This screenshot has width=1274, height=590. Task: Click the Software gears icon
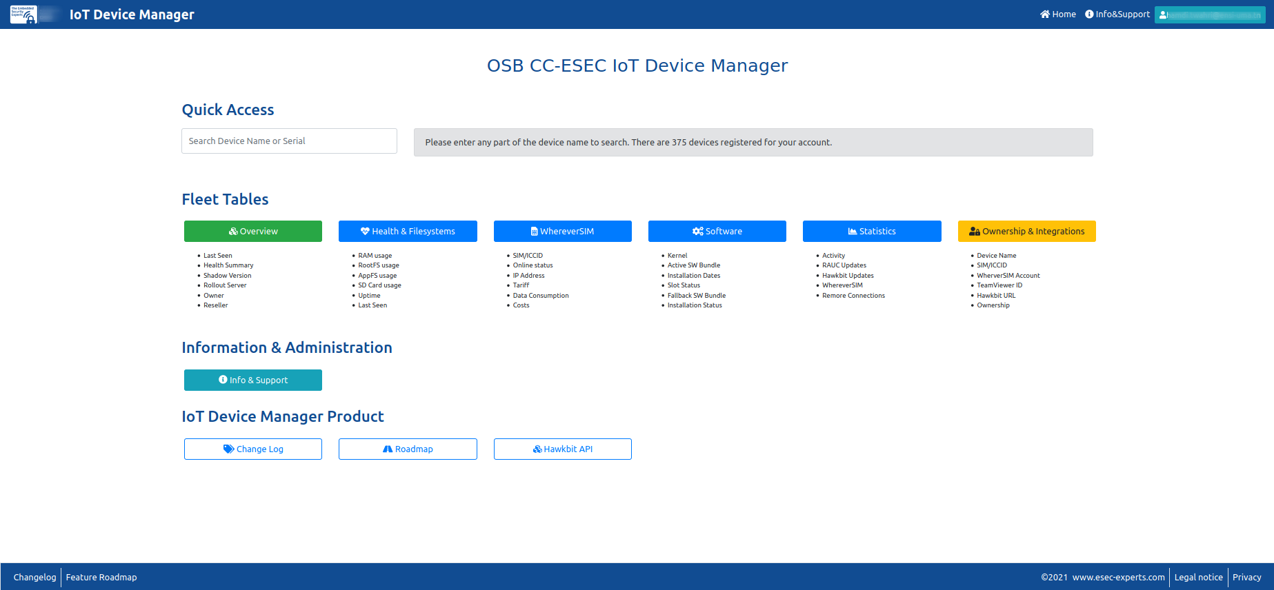(697, 232)
